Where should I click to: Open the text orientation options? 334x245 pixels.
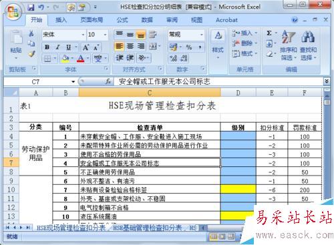143,58
